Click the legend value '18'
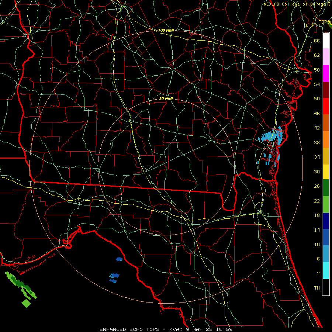The height and width of the screenshot is (332, 332). (x=317, y=215)
